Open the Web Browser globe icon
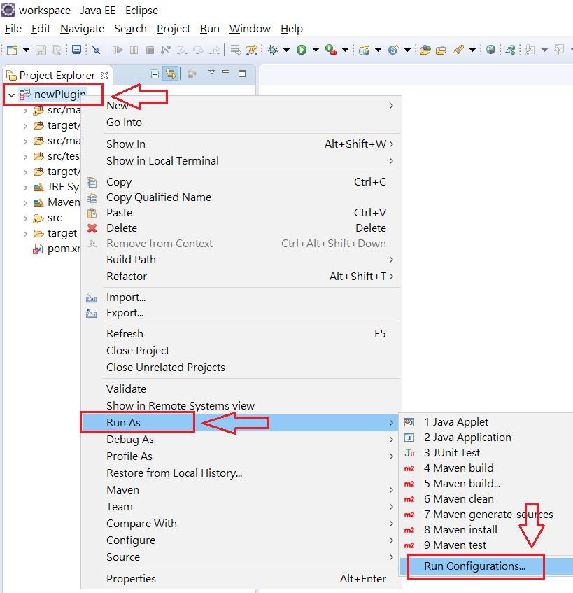This screenshot has height=593, width=573. tap(490, 50)
